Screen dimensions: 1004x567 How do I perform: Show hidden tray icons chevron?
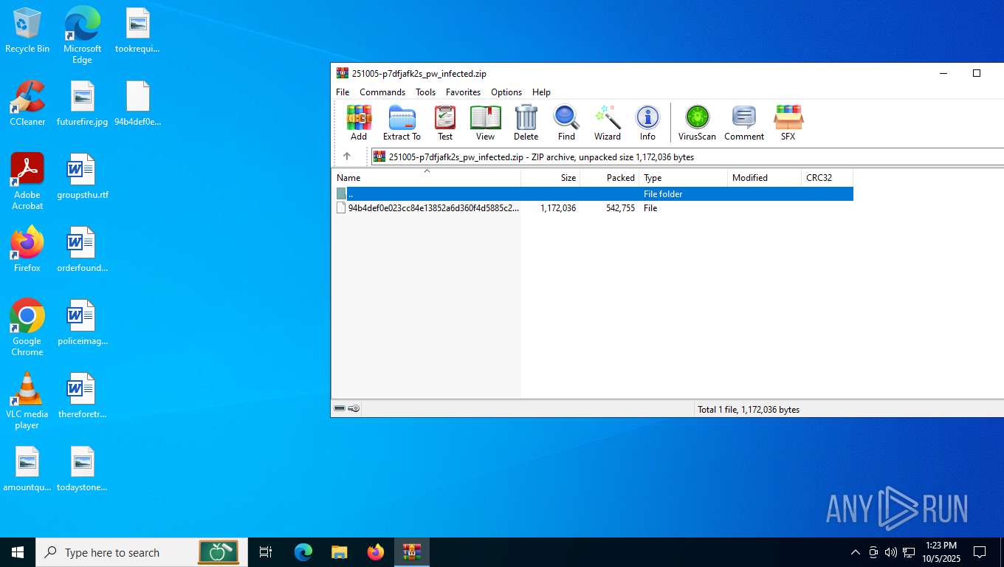click(856, 552)
